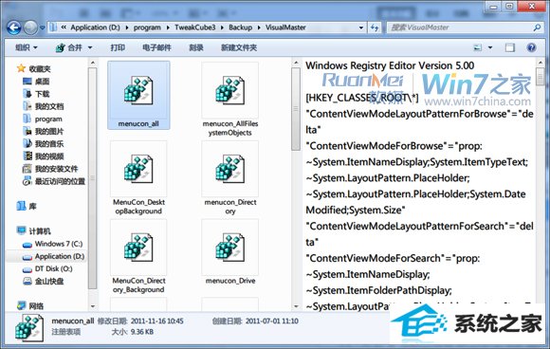Click the VisualMaster breadcrumb segment

(x=285, y=28)
